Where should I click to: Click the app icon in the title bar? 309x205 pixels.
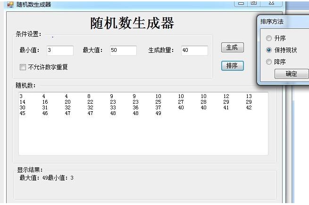point(10,5)
